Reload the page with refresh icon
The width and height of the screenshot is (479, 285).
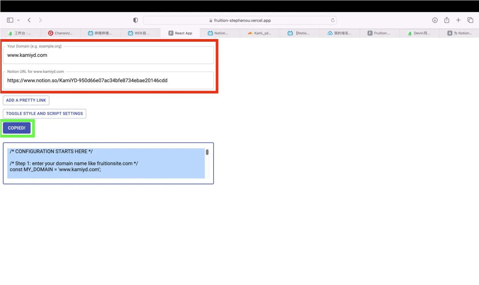coord(333,20)
